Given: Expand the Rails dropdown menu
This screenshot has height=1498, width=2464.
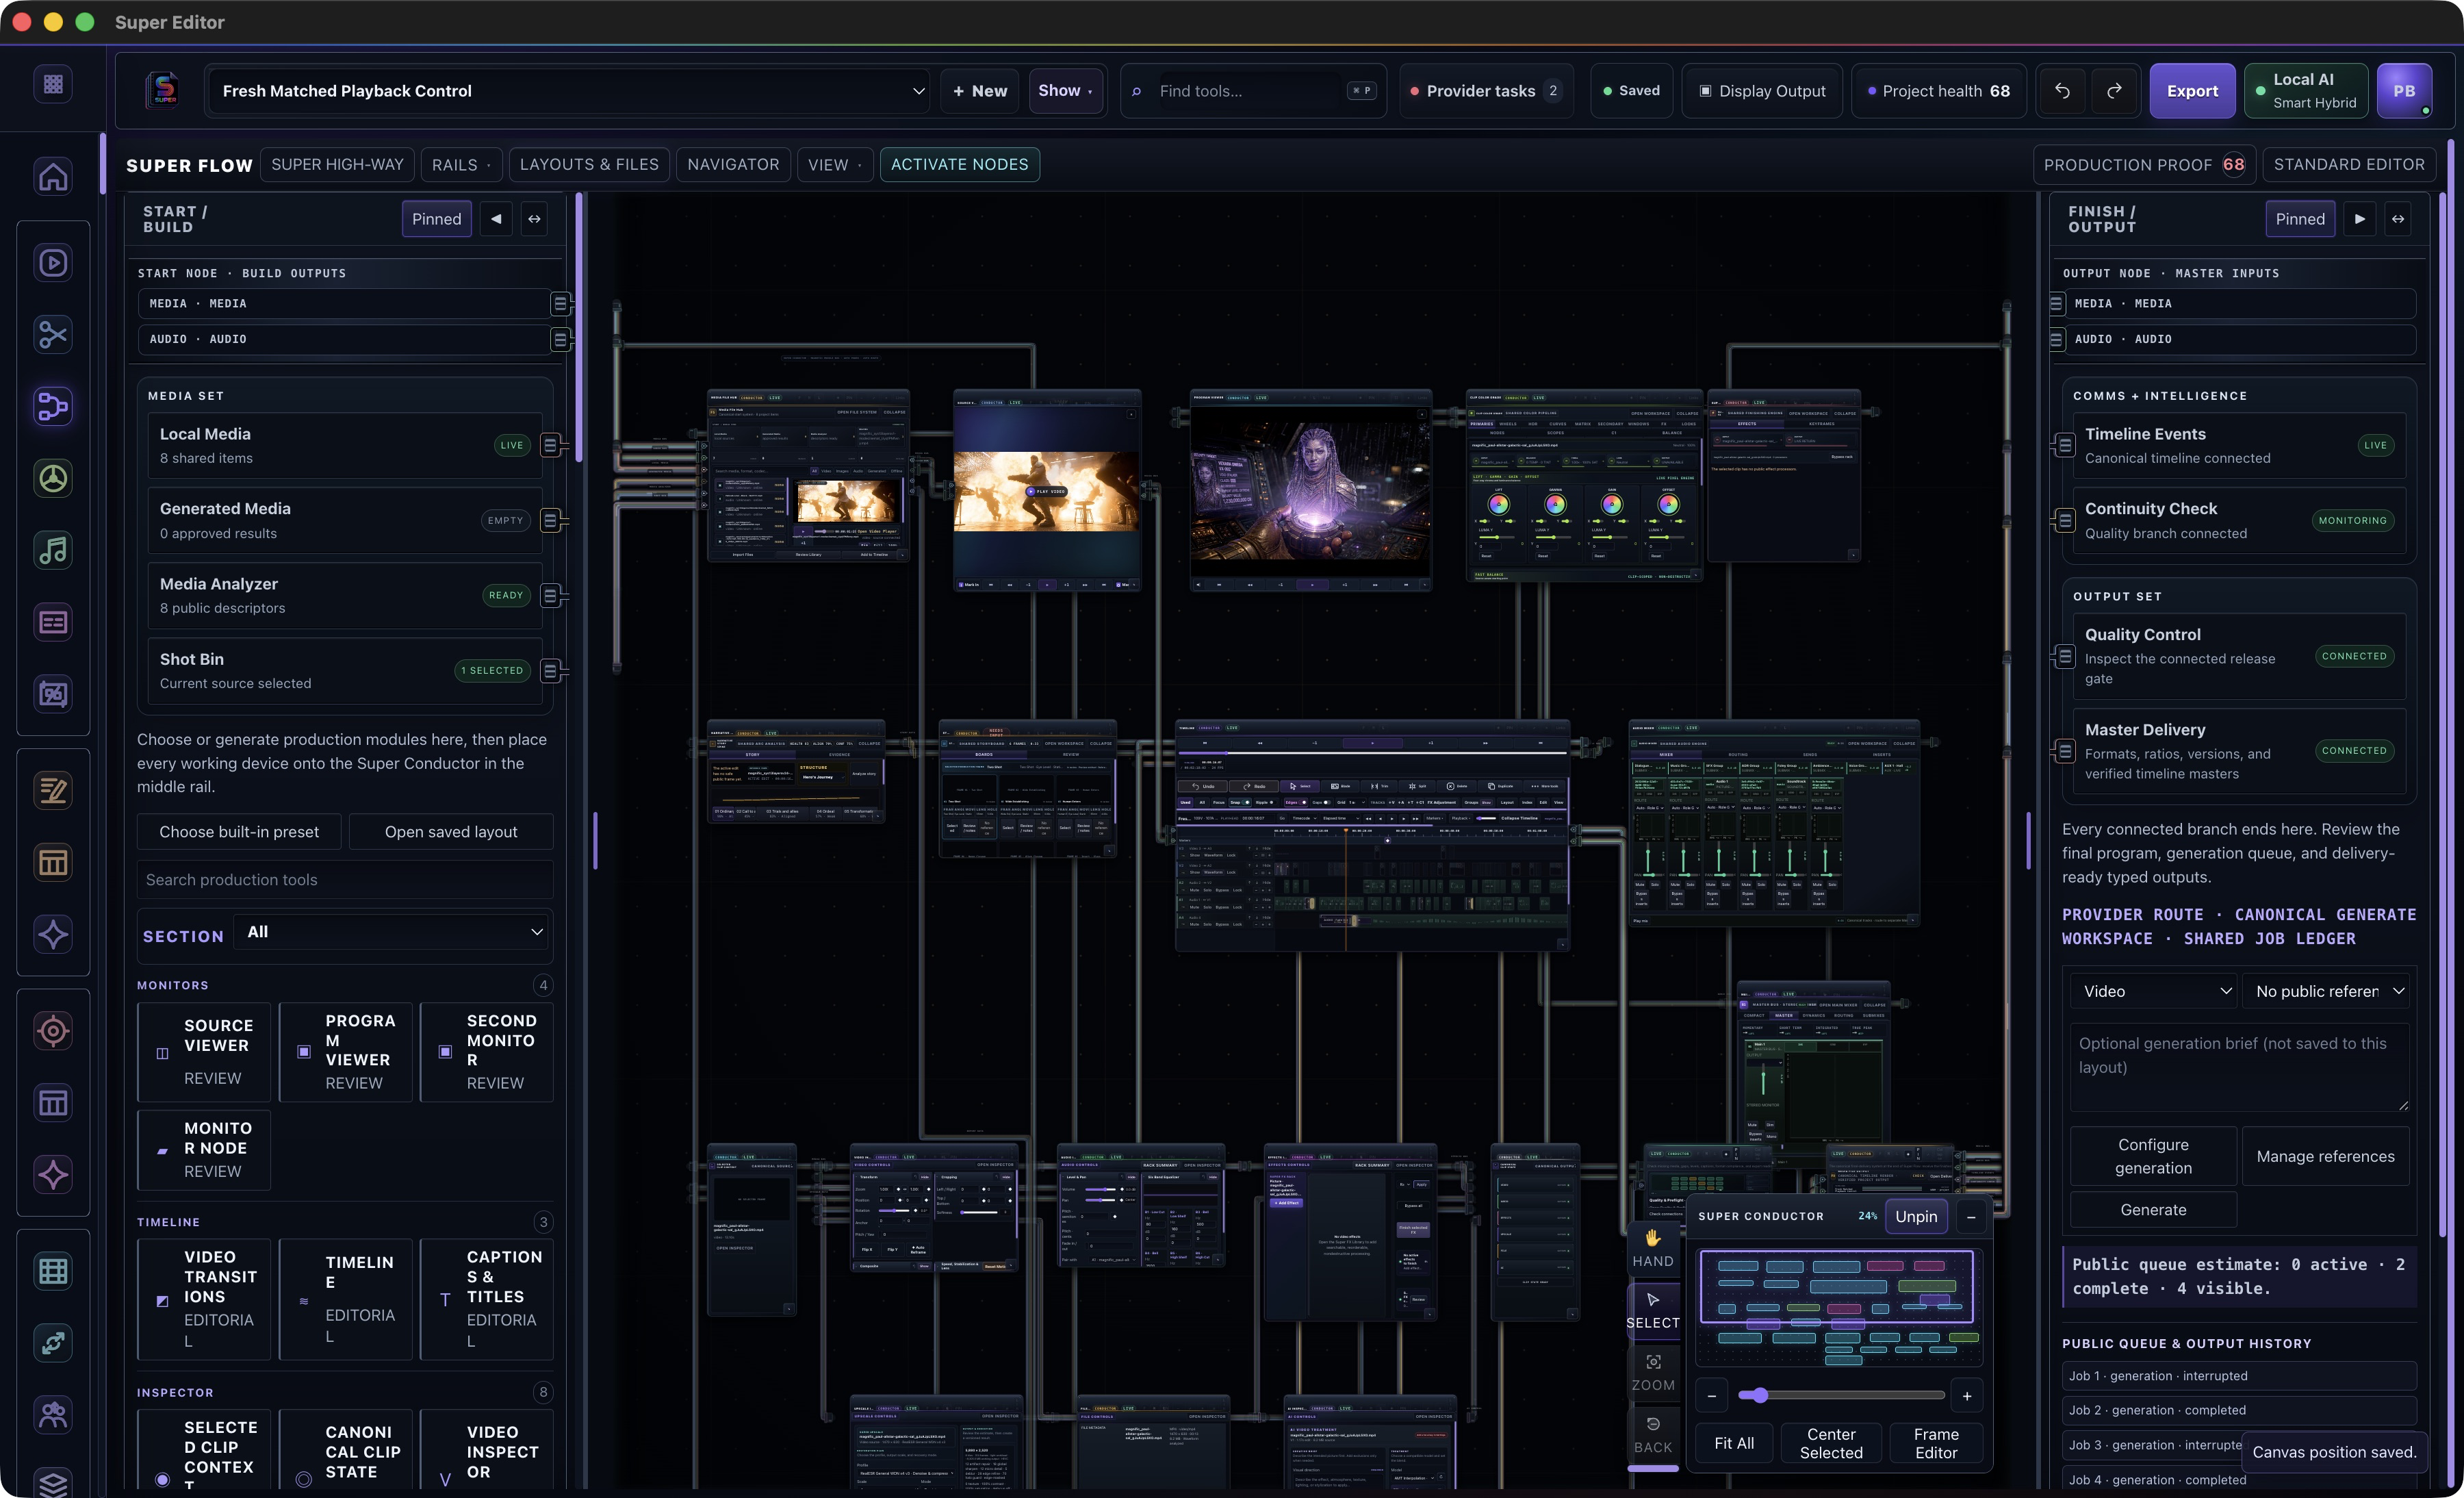Looking at the screenshot, I should 461,164.
